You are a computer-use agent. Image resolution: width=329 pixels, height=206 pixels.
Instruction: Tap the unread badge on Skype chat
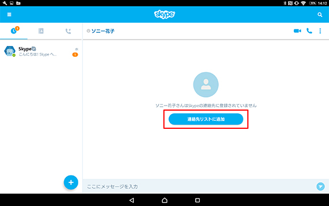tap(75, 54)
